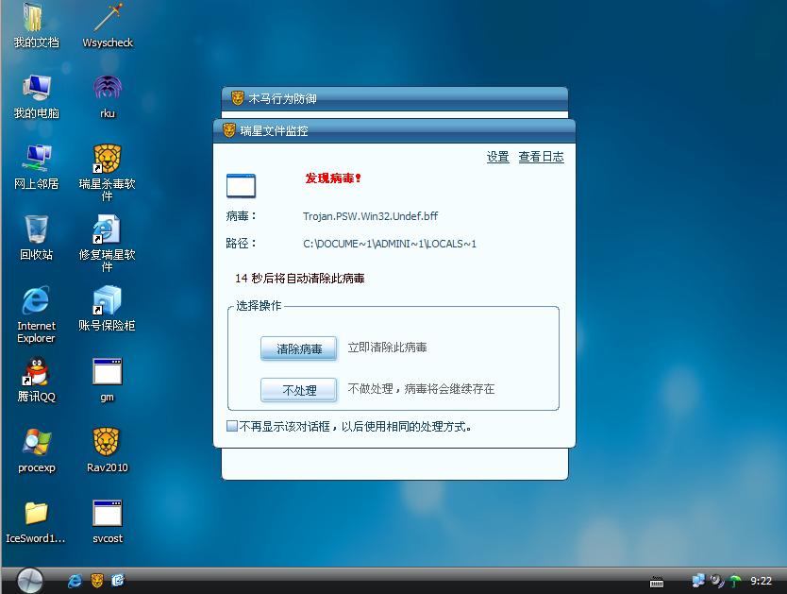Click the lion icon in 瑞星文件监控 title

pyautogui.click(x=229, y=130)
